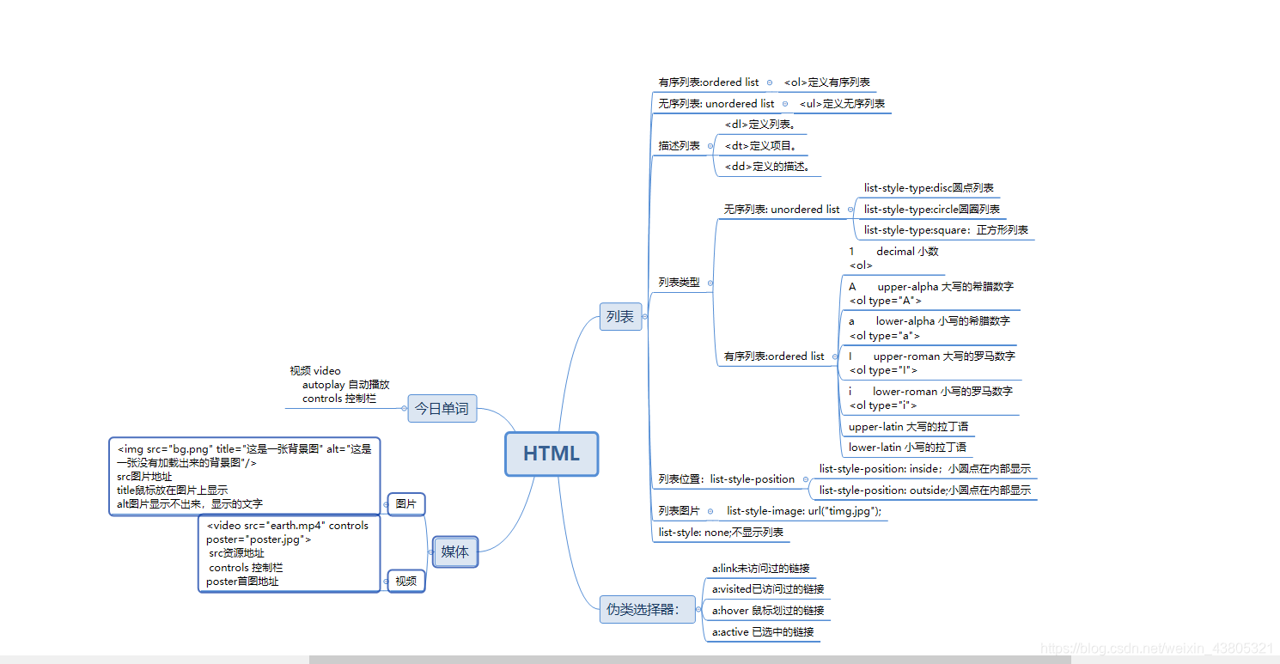The width and height of the screenshot is (1280, 664).
Task: Collapse the 列表类型 circle toggle
Action: tap(710, 283)
